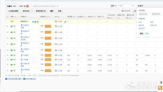The image size is (163, 92).
Task: Click the grey bid icon in the 智能匹配 row
Action: 56,21
